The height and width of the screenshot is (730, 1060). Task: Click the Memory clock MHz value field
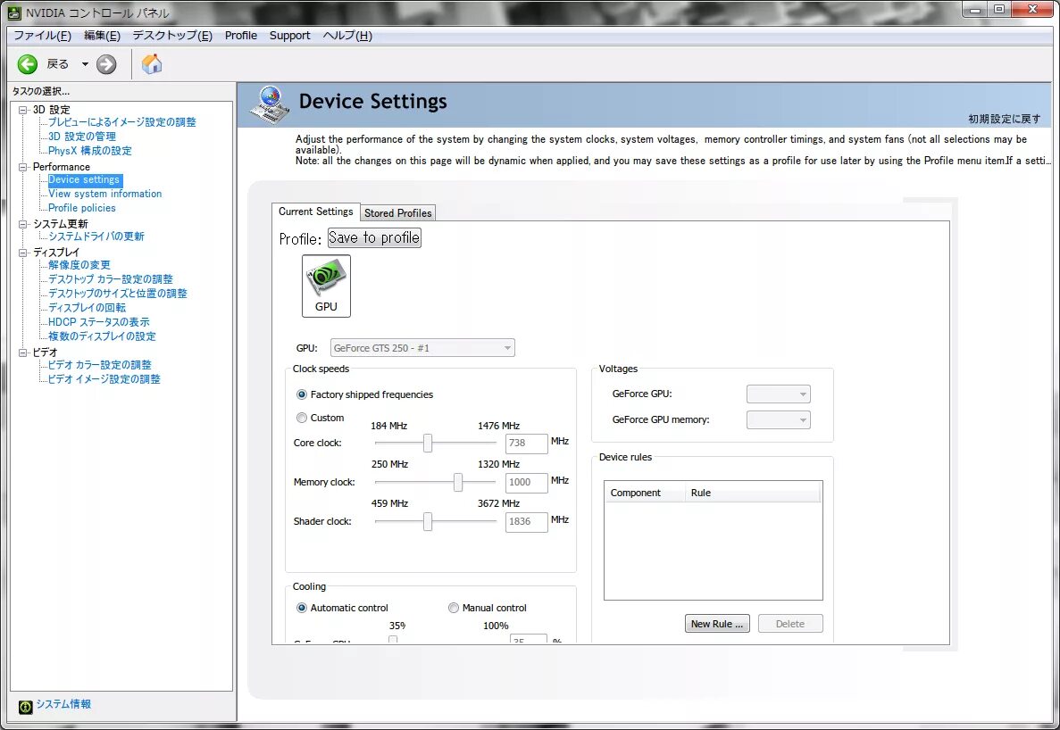(527, 482)
